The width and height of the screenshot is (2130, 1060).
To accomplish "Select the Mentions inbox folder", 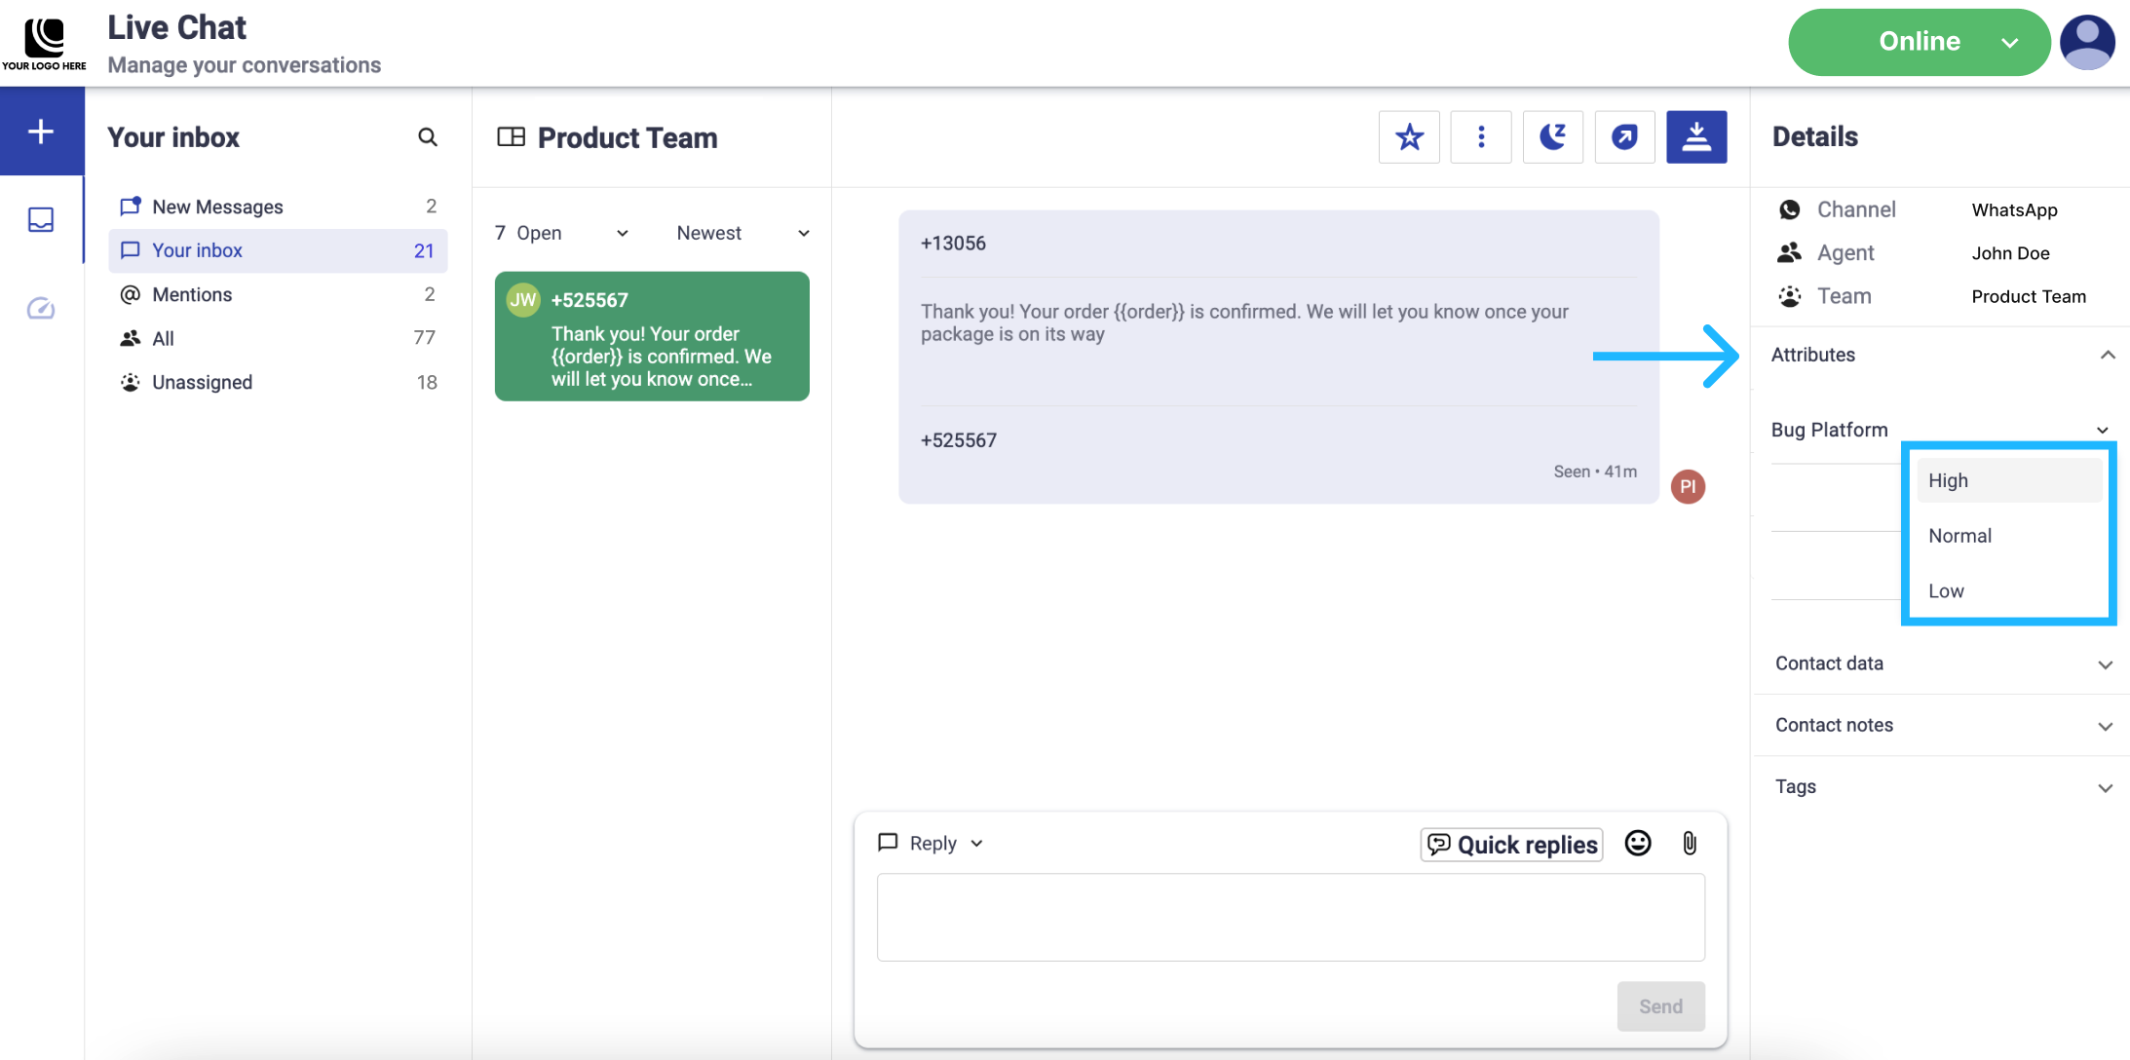I will [192, 294].
